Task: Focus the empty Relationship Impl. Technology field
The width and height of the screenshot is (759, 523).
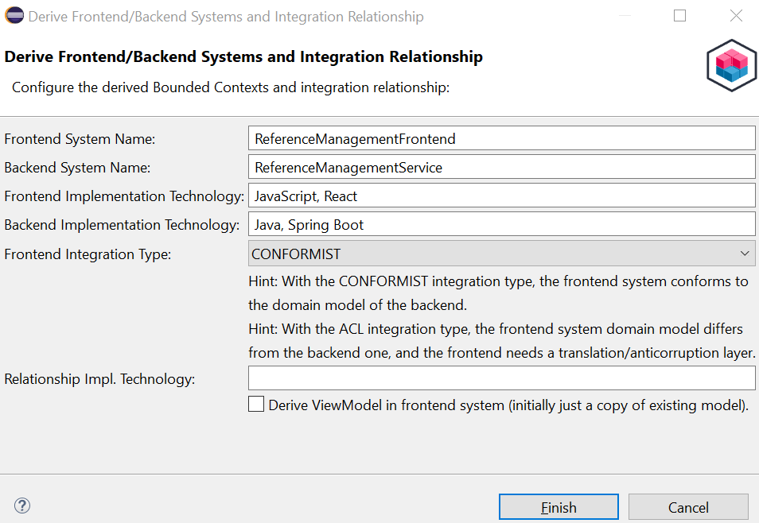Action: 501,378
